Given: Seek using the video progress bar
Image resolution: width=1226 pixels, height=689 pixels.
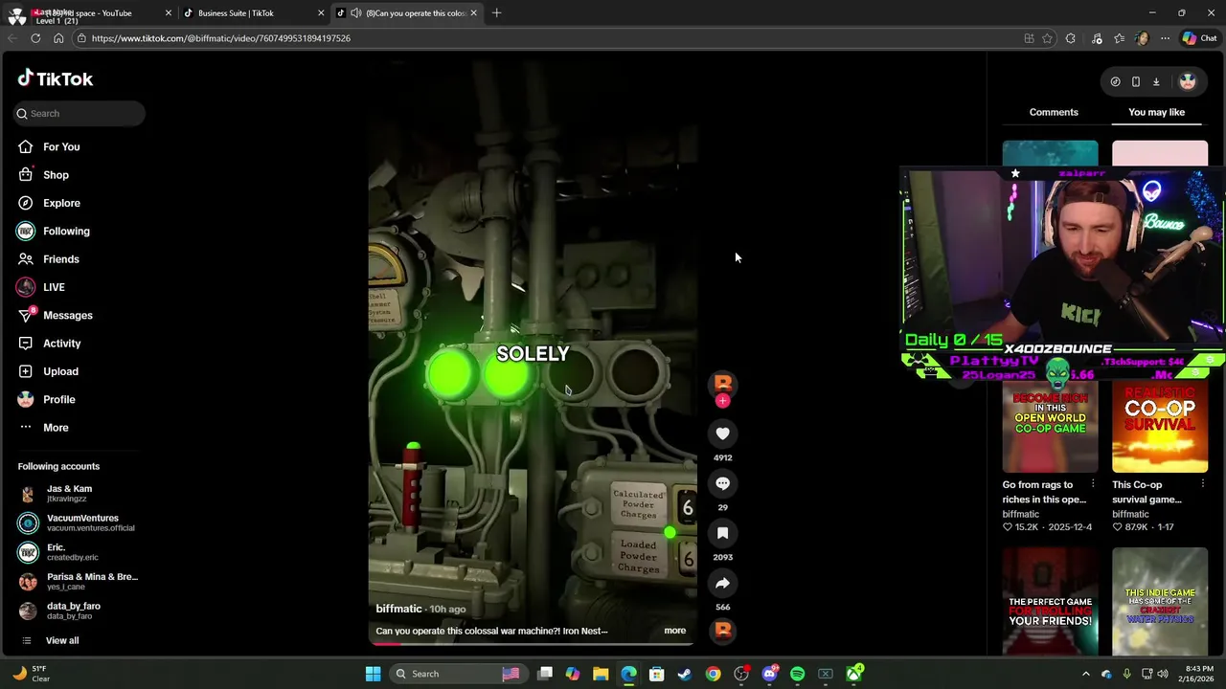Looking at the screenshot, I should [x=533, y=644].
